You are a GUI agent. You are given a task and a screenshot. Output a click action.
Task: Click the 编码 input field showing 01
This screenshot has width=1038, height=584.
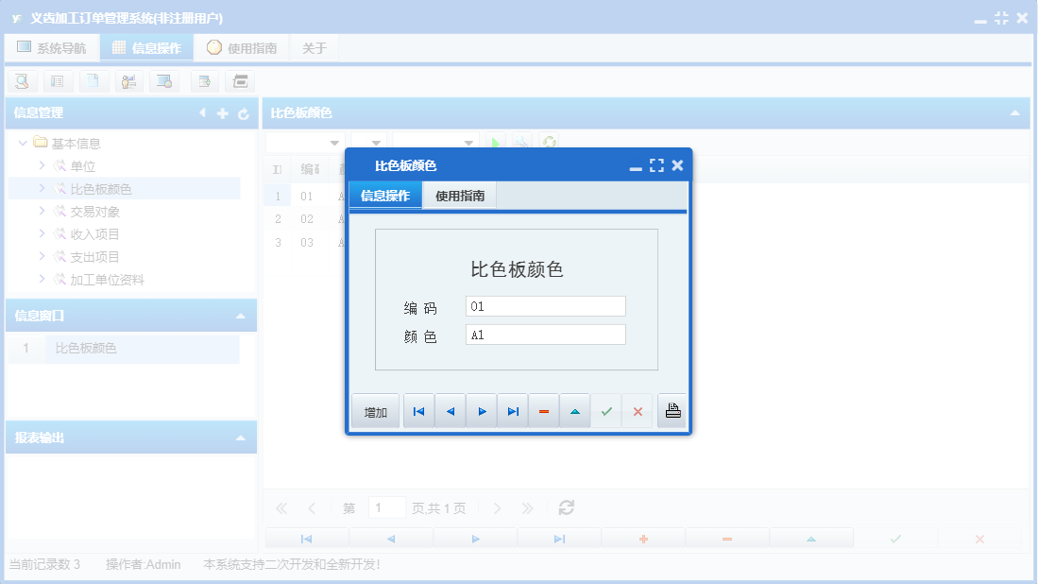[x=545, y=305]
